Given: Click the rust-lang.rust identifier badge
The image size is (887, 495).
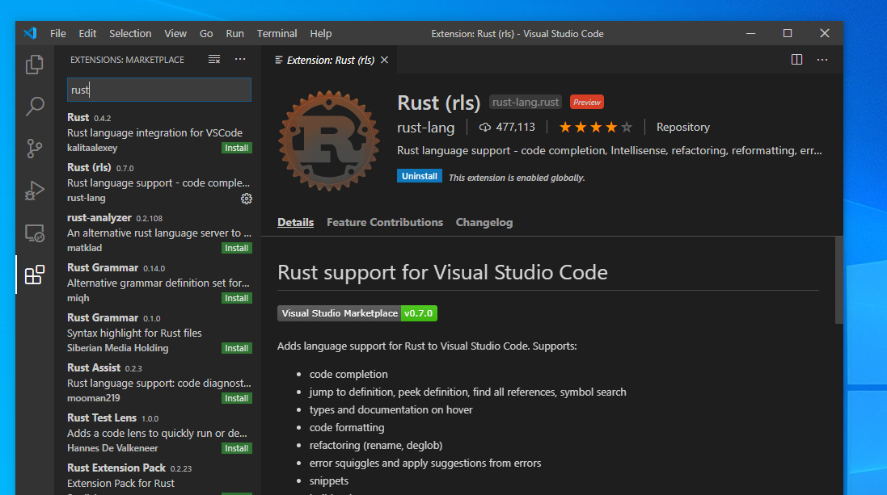Looking at the screenshot, I should click(525, 103).
